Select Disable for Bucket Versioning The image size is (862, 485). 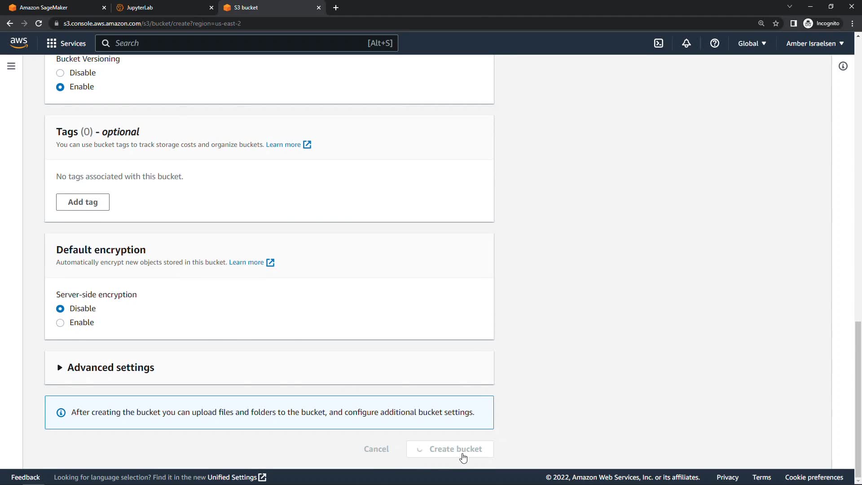point(60,73)
